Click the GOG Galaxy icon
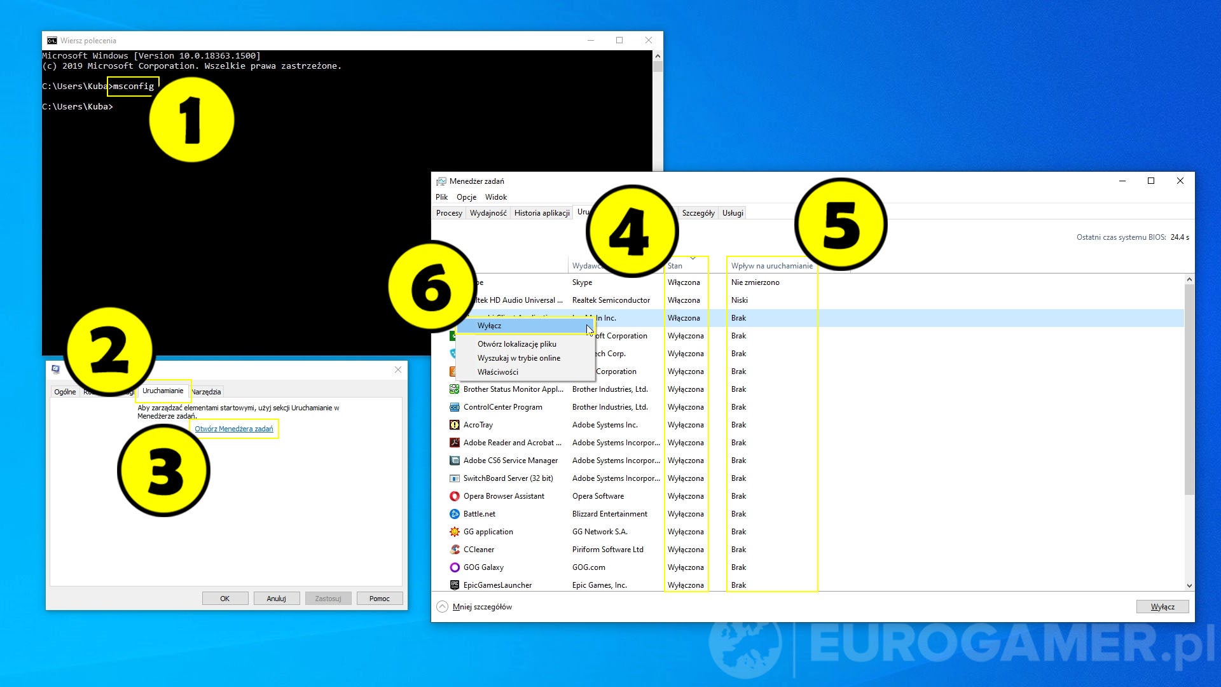Screen dimensions: 1221x687 [x=454, y=567]
